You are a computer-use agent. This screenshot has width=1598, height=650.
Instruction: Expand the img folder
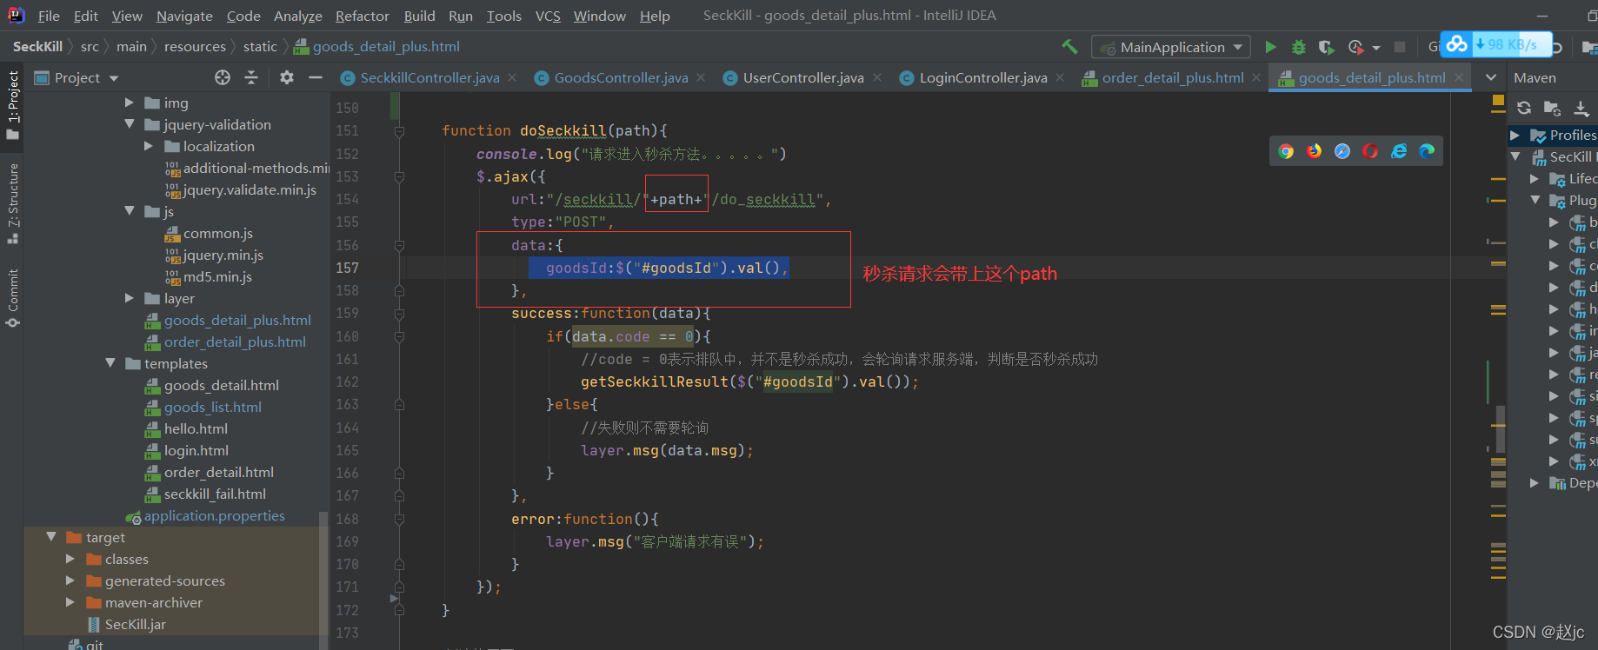(130, 103)
